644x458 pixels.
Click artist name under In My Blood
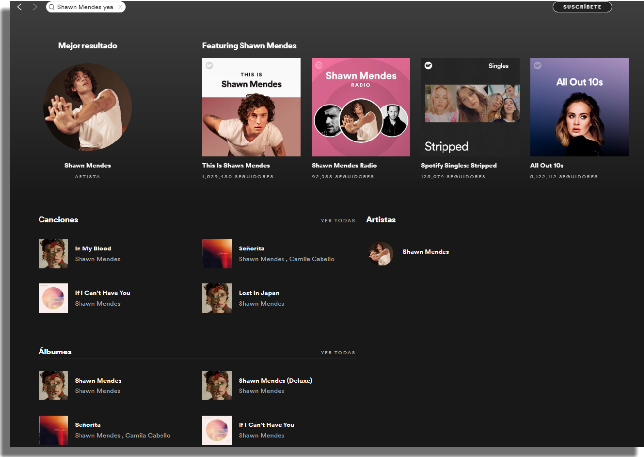[x=97, y=259]
